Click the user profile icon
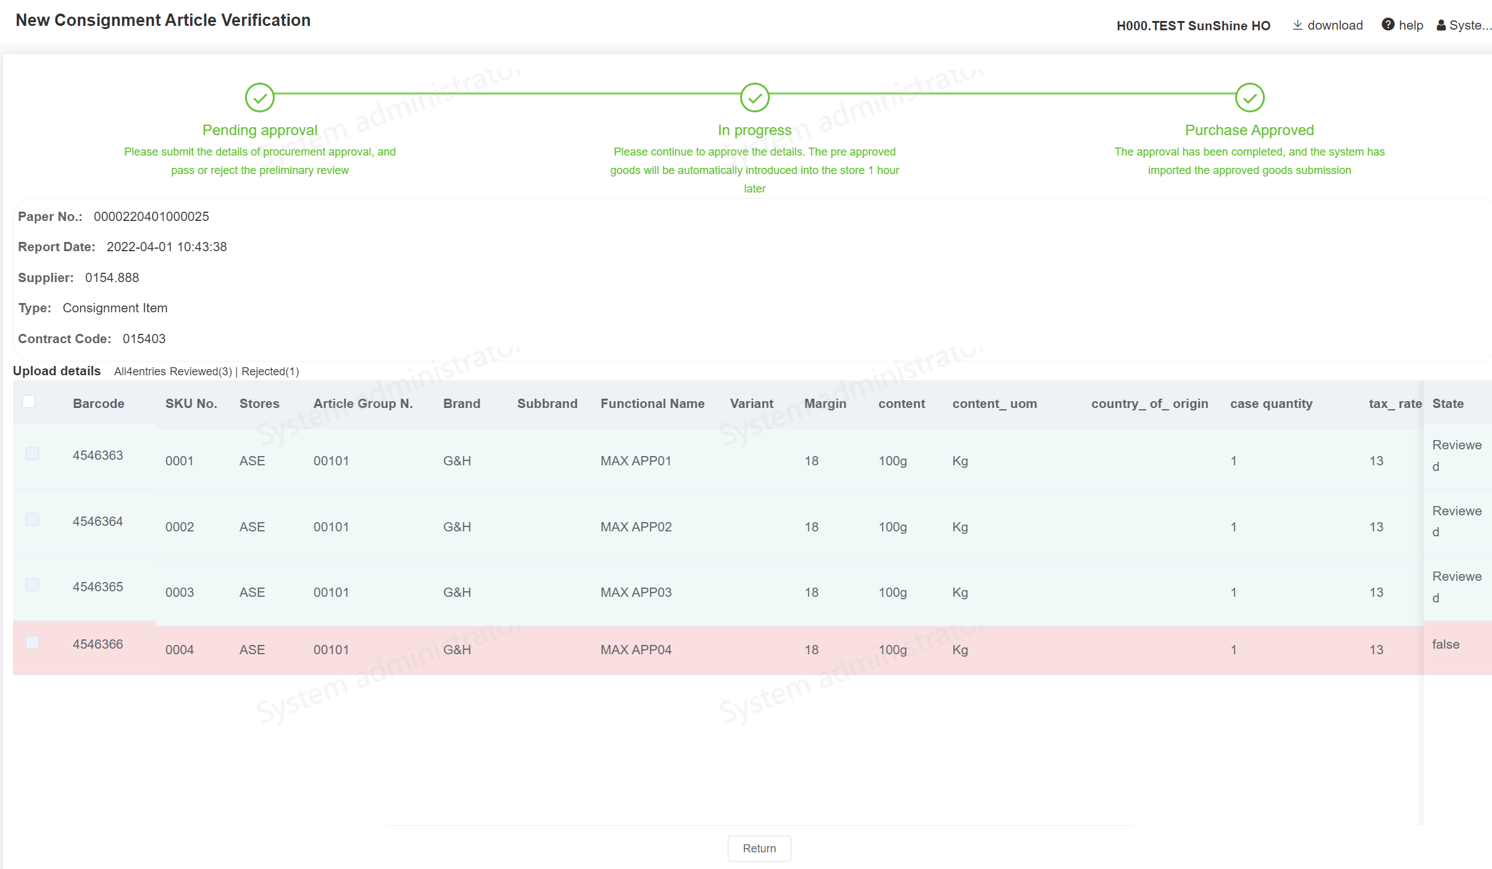1492x869 pixels. point(1441,25)
